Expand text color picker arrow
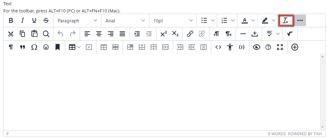327x138 pixels. point(253,21)
